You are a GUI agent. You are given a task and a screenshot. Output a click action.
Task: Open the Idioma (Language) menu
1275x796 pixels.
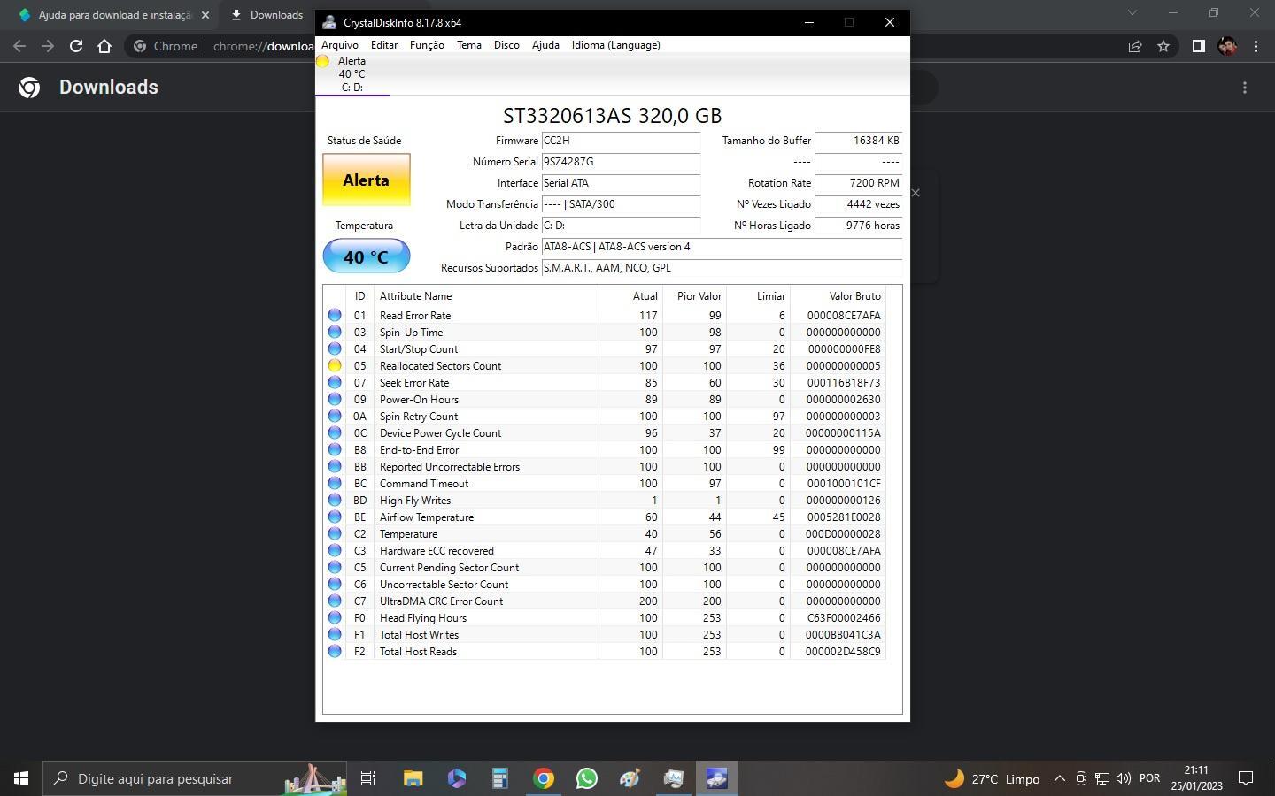[x=615, y=45]
